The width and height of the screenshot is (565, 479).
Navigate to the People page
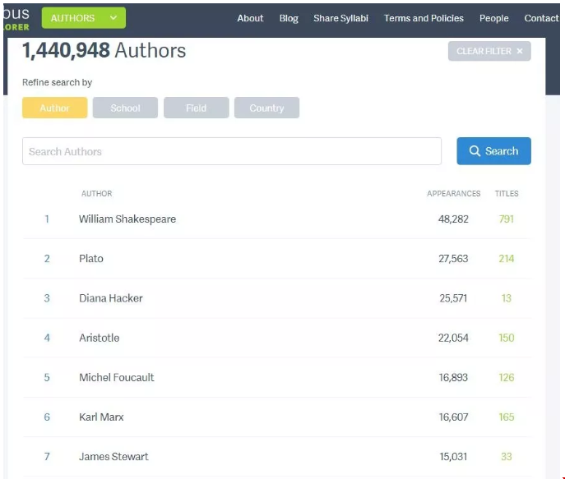pos(493,18)
